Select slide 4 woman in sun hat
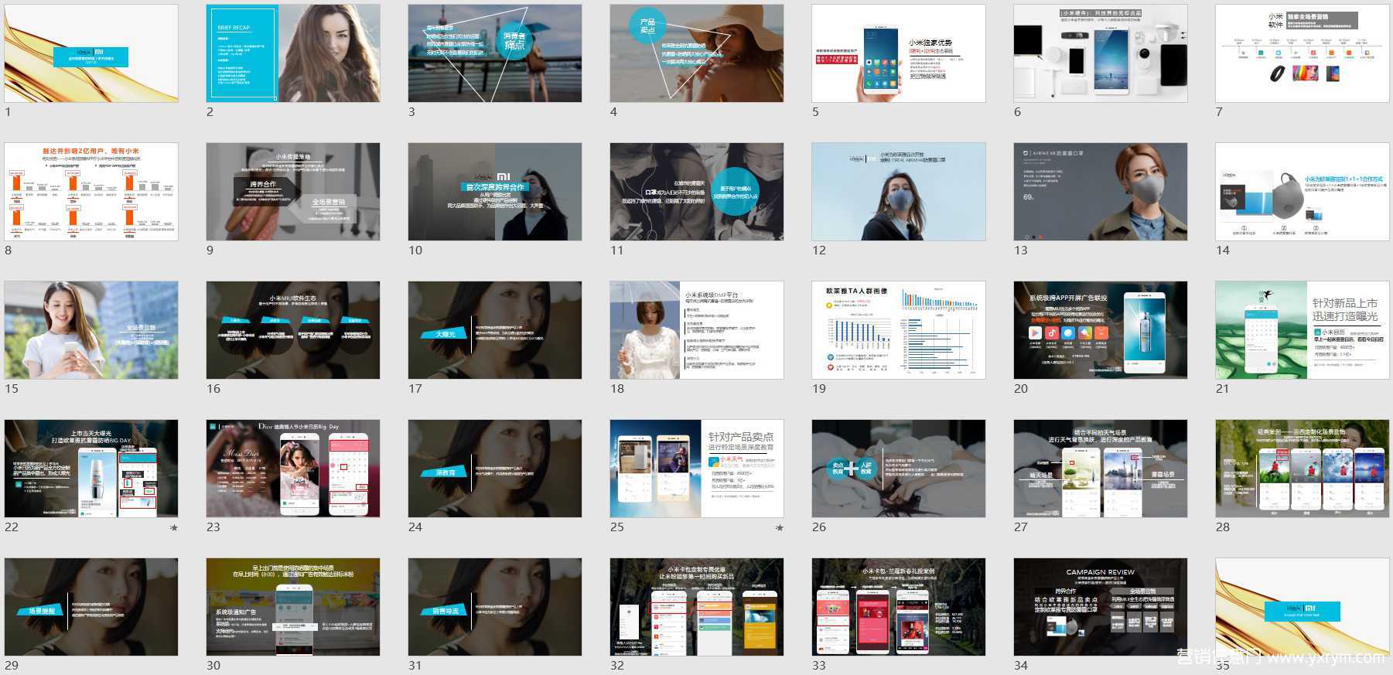Screen dimensions: 1393x675 pos(697,53)
